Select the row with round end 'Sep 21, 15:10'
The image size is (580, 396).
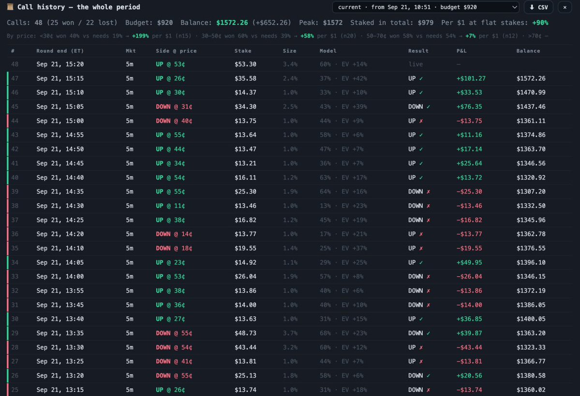click(289, 92)
